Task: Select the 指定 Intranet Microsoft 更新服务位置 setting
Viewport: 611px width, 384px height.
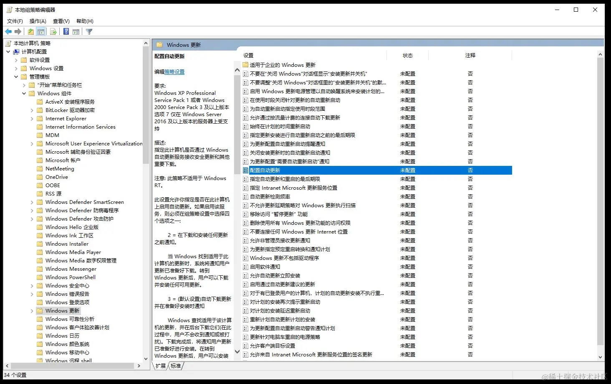Action: pyautogui.click(x=293, y=188)
